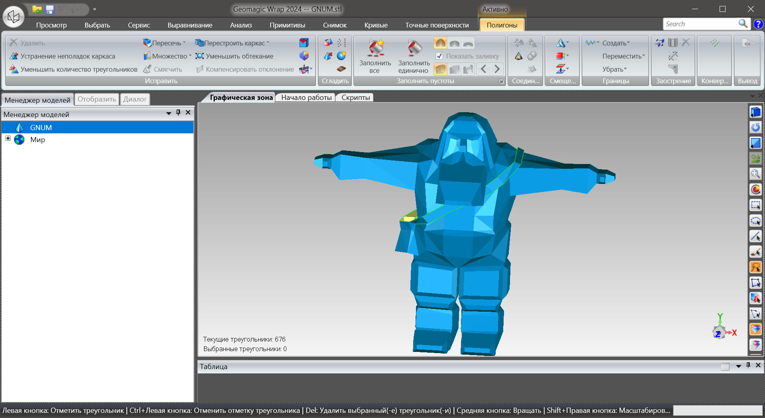Expand the Fill Holes group dialog launcher
This screenshot has width=765, height=418.
[501, 81]
